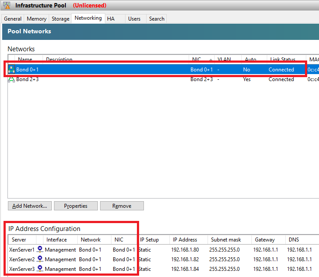
Task: Click the Add Network button
Action: 30,206
